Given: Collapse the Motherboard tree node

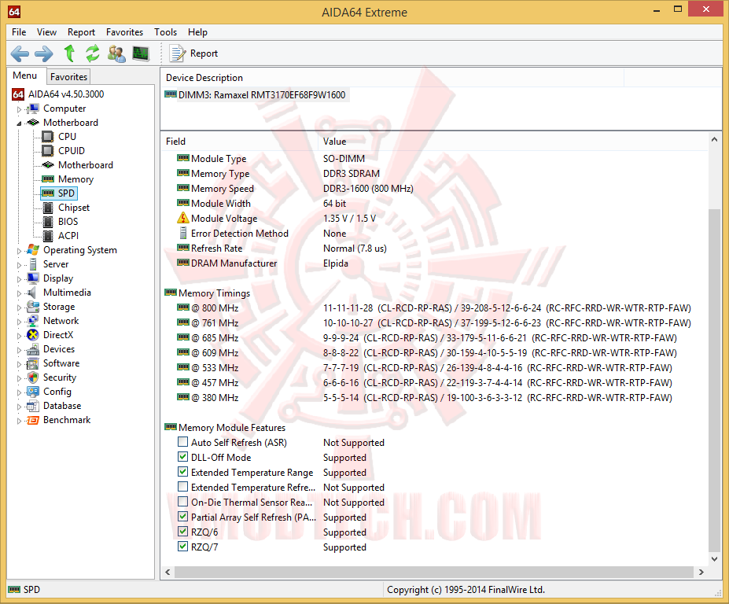Looking at the screenshot, I should coord(19,123).
